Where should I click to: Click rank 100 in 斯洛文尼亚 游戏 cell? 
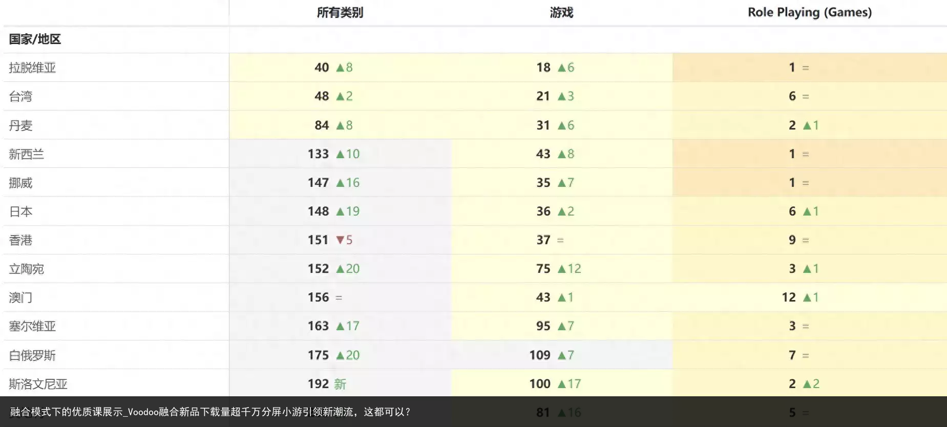540,384
